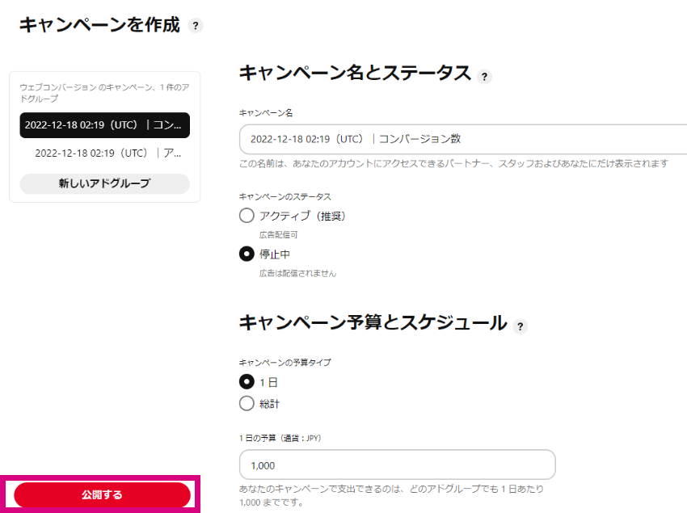Click the red 公開する button
This screenshot has width=687, height=513.
pyautogui.click(x=102, y=495)
